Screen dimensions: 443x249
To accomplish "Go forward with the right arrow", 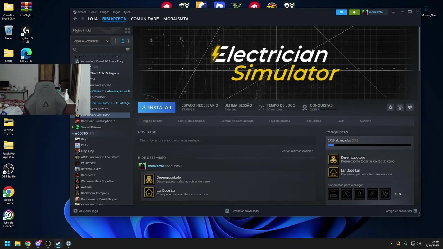I will 82,19.
